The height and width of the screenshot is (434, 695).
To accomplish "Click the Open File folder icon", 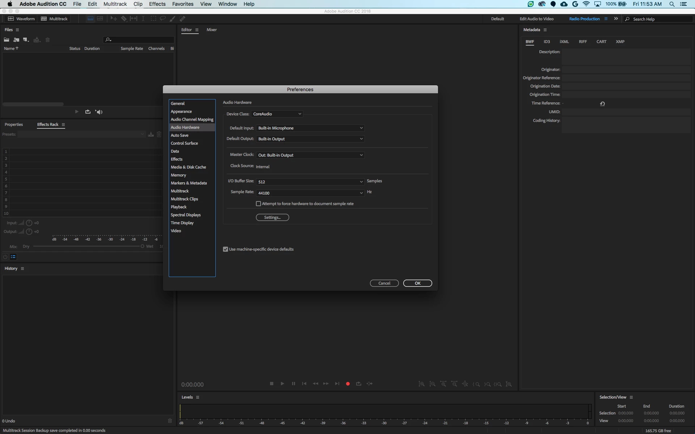I will (x=7, y=40).
